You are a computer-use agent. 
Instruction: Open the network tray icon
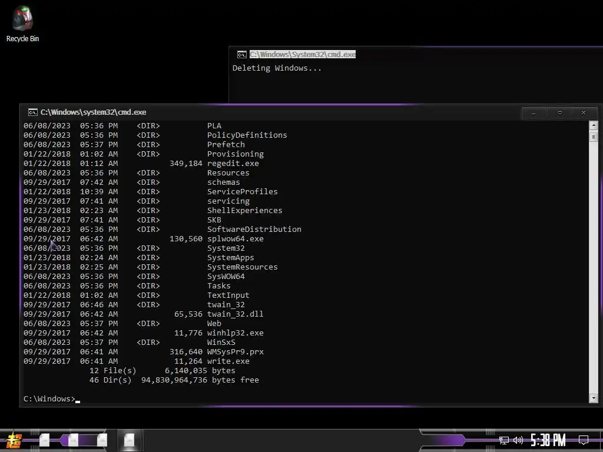pyautogui.click(x=504, y=440)
